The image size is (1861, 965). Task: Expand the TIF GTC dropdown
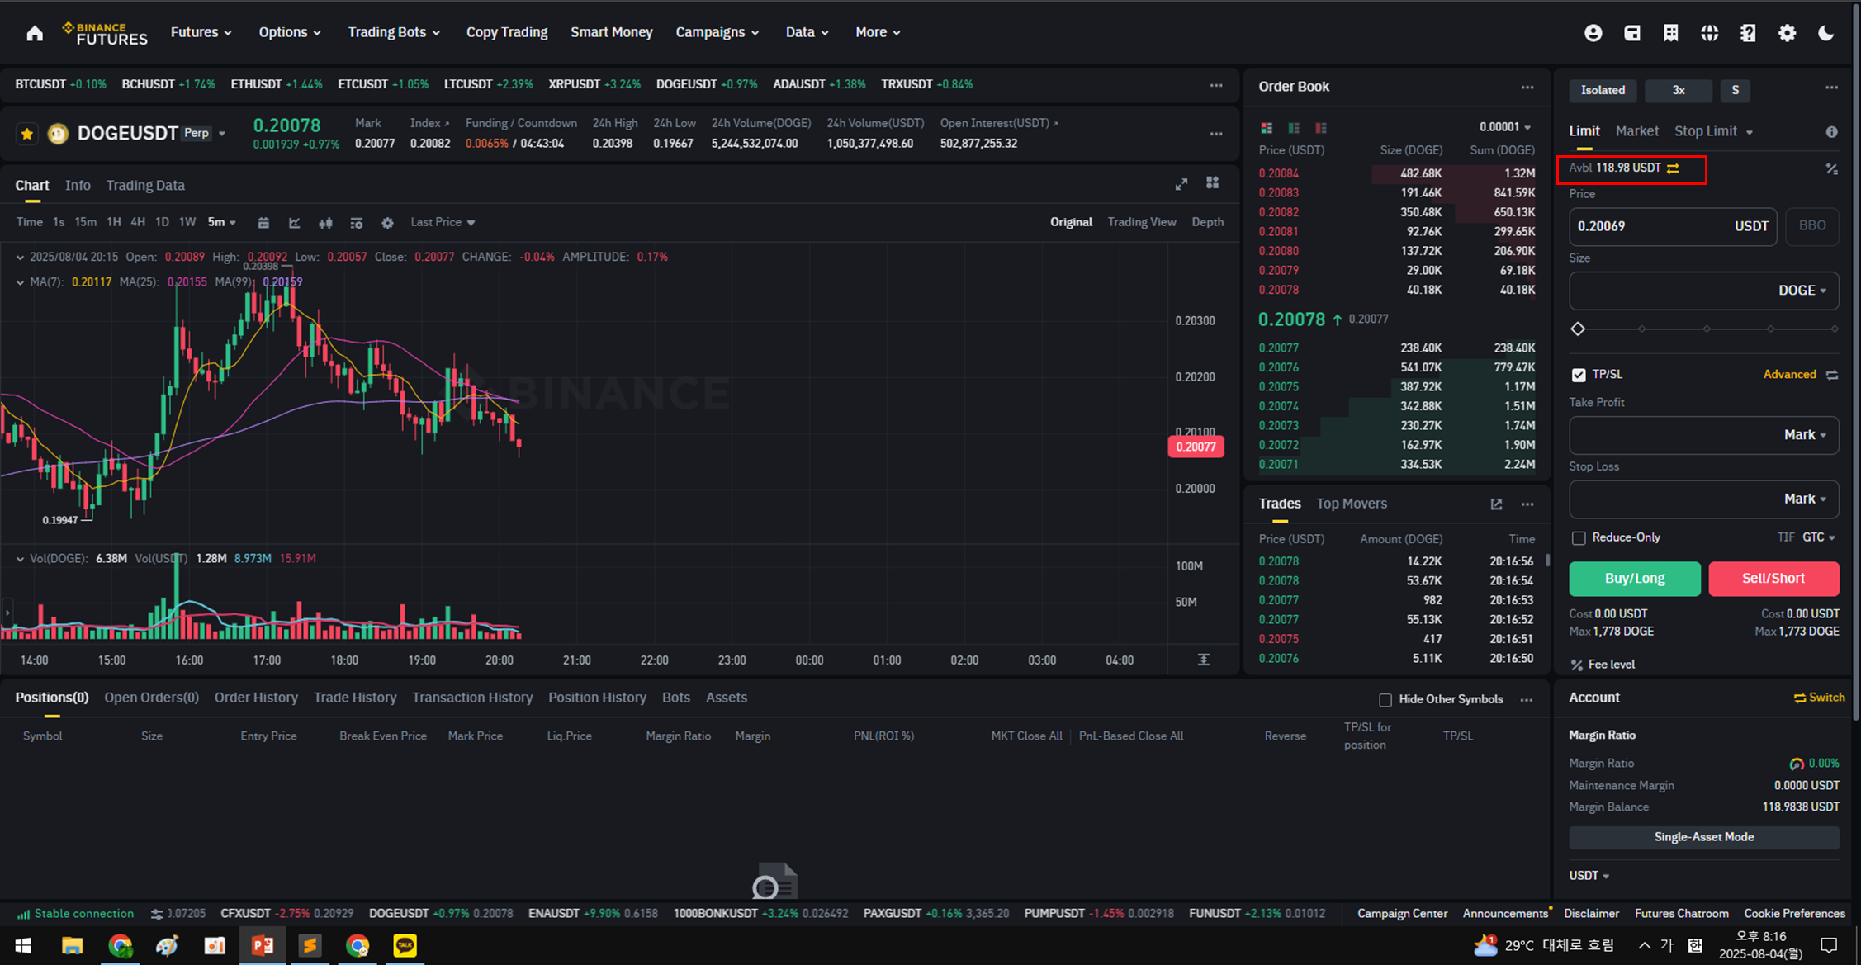point(1818,537)
